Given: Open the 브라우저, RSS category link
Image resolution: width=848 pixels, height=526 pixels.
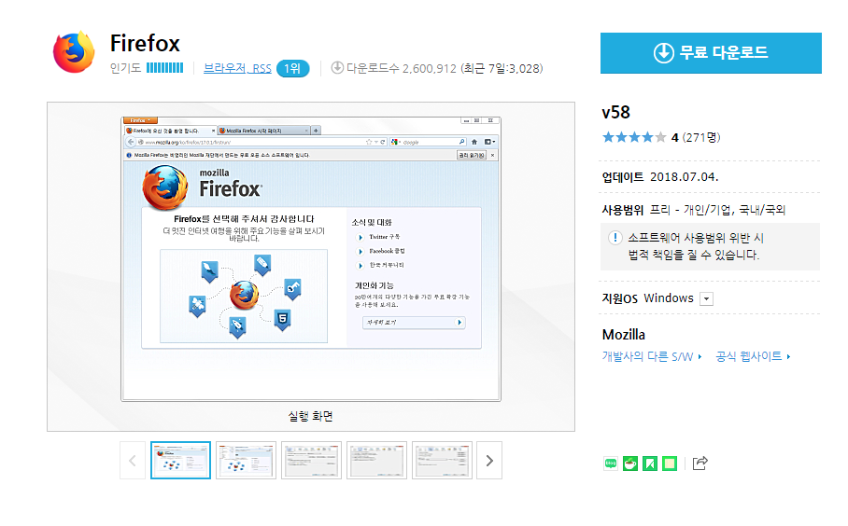Looking at the screenshot, I should 237,69.
